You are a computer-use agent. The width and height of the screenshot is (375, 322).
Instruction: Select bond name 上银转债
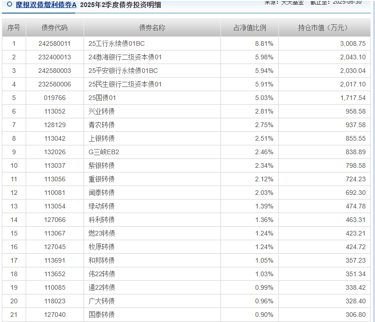(x=101, y=138)
